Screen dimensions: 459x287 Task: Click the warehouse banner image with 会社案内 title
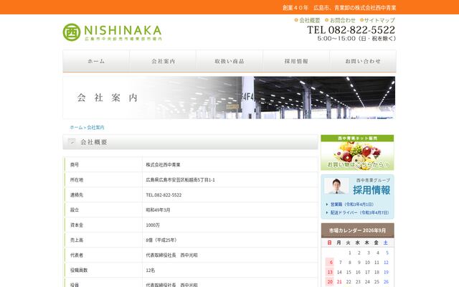229,98
